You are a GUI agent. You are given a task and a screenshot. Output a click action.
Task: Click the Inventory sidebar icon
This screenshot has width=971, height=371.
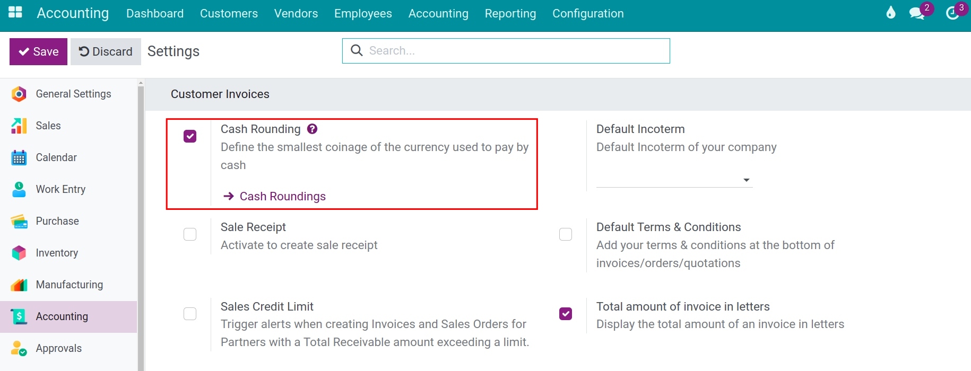pos(19,253)
